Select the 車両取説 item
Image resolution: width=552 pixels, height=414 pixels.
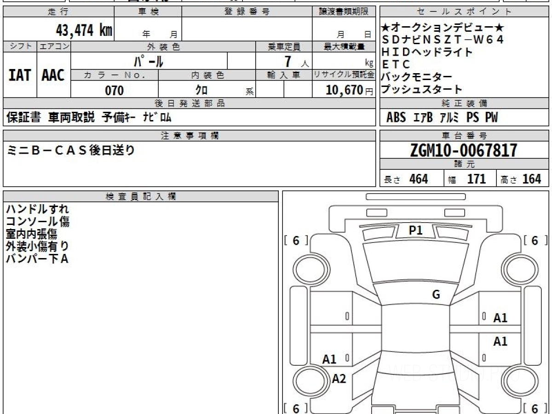tap(71, 118)
